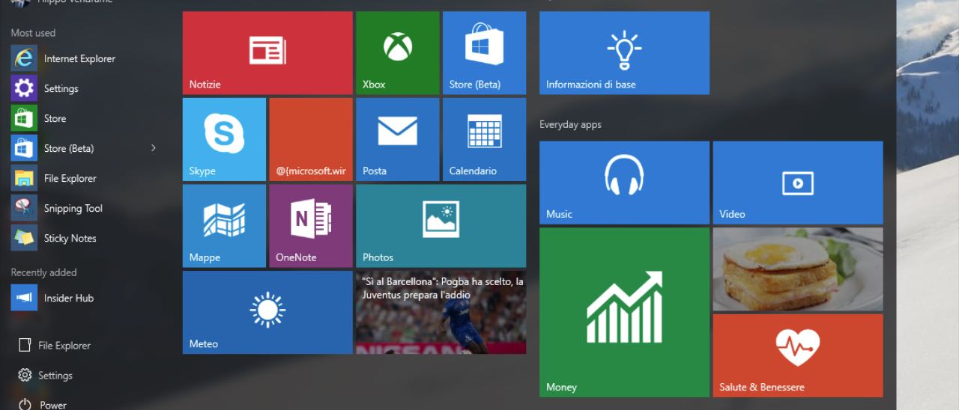This screenshot has width=959, height=410.
Task: Click the @{microsoft.wir orange tile
Action: 311,139
